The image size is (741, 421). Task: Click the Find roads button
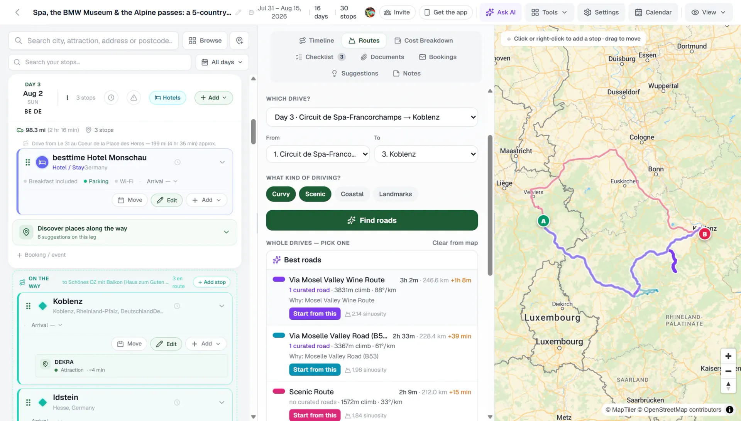pos(372,220)
